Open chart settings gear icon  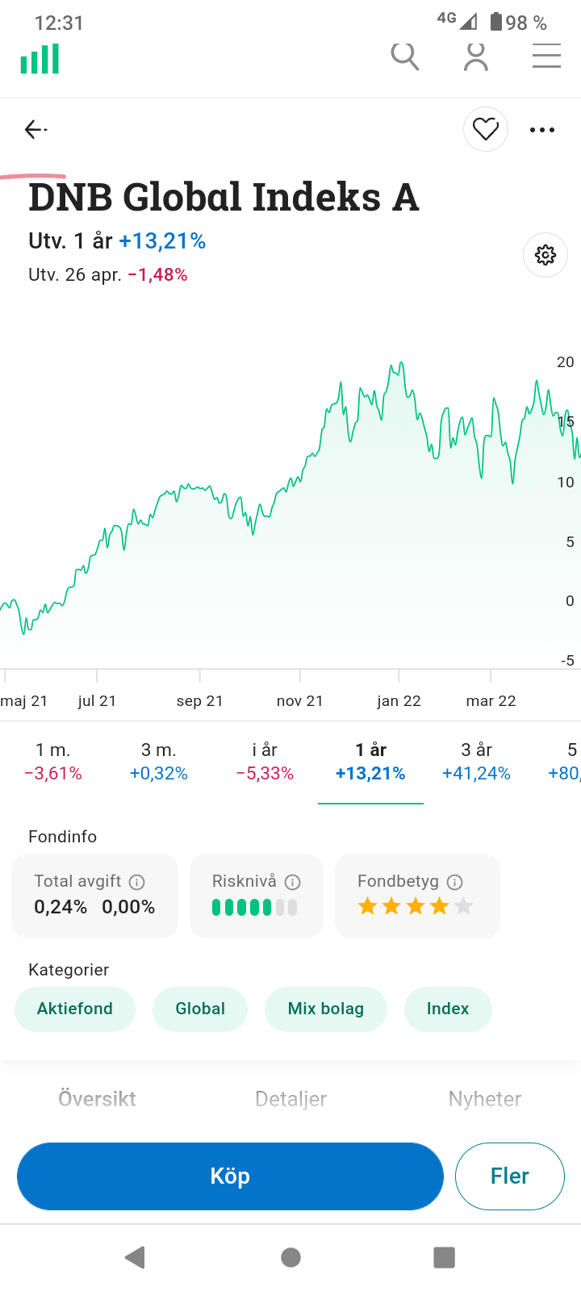click(x=545, y=255)
